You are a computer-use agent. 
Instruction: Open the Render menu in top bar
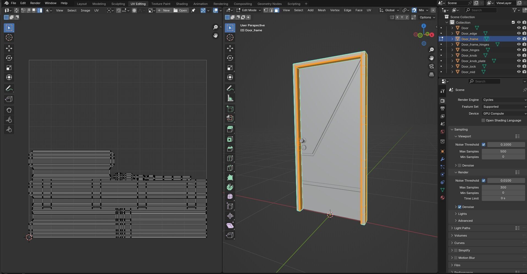[x=35, y=3]
